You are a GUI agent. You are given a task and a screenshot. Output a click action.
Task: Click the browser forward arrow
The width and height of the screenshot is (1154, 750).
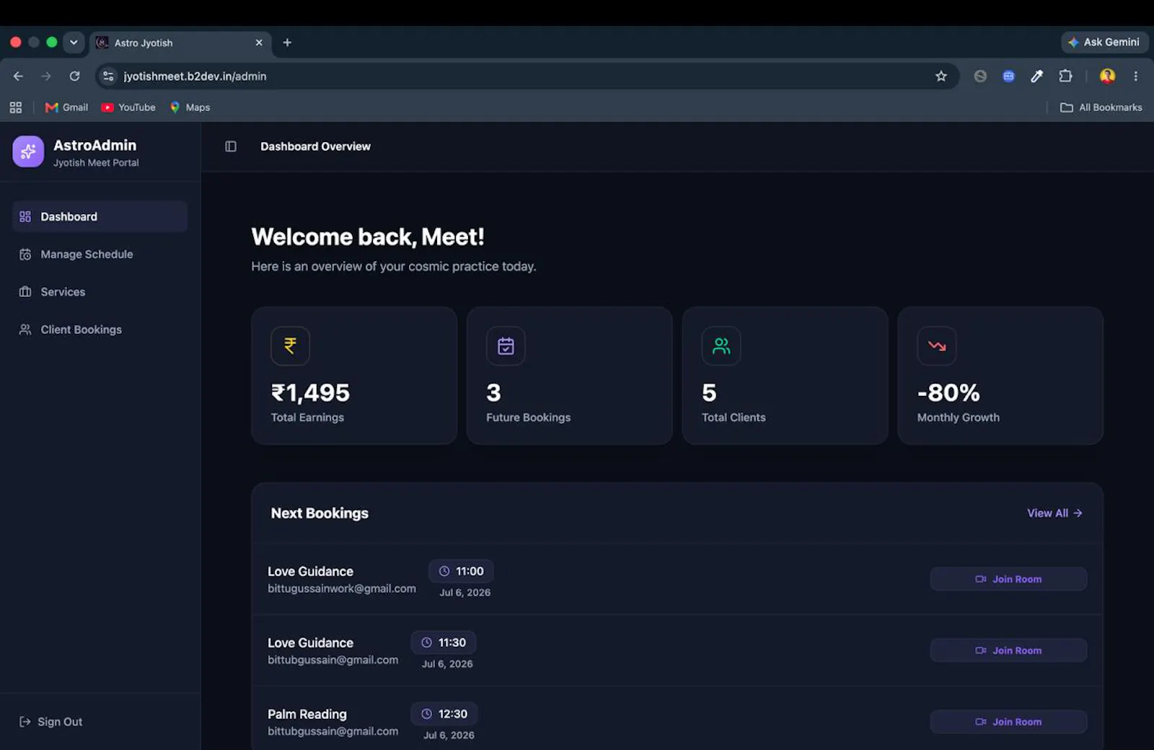46,76
